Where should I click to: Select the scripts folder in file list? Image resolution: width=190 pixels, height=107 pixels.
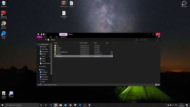pos(83,50)
